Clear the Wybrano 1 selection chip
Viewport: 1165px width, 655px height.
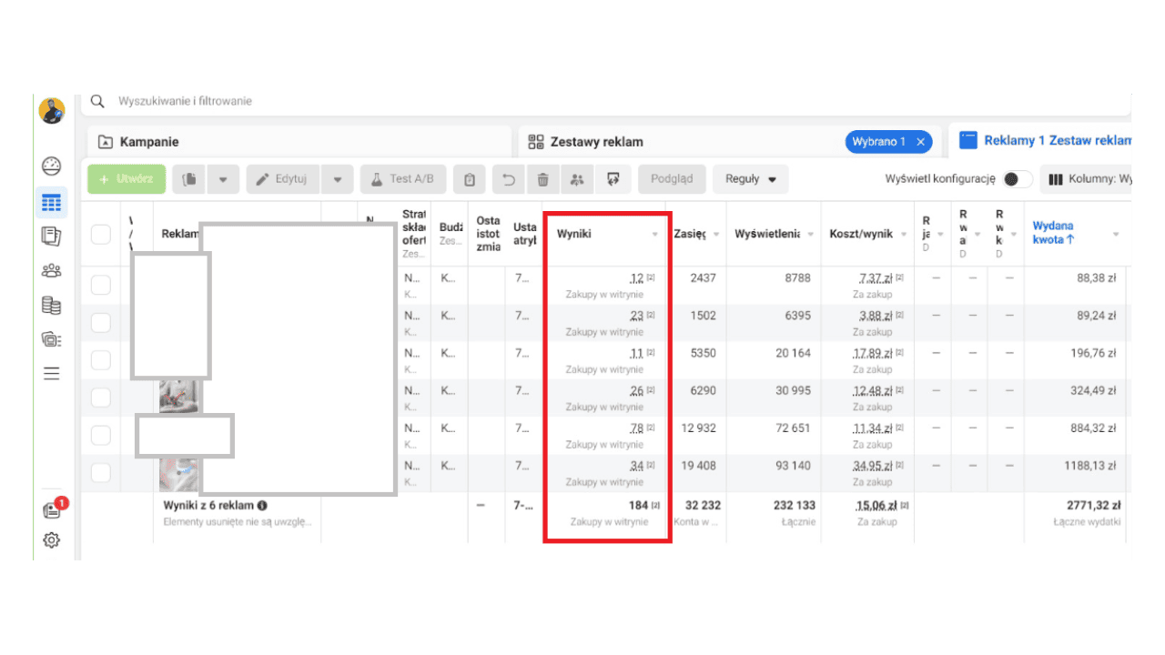coord(920,142)
